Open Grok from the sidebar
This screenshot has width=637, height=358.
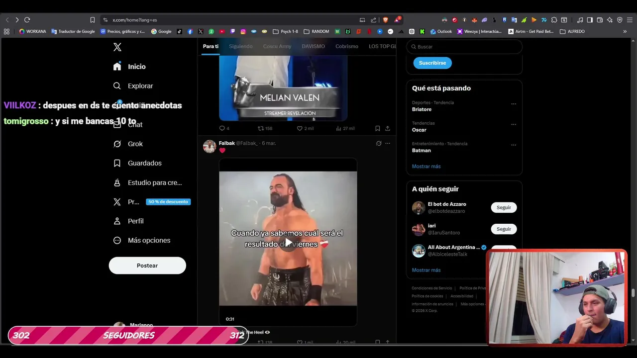128,144
